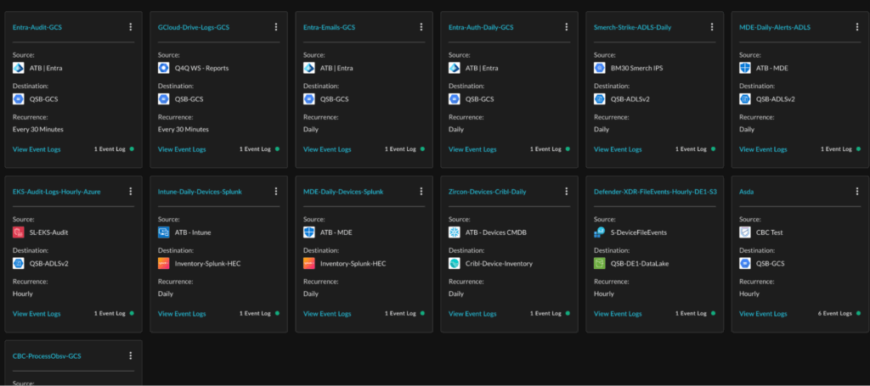Screen dimensions: 870x386
Task: Click Cribl-Device-Inventory destination icon
Action: tap(455, 264)
